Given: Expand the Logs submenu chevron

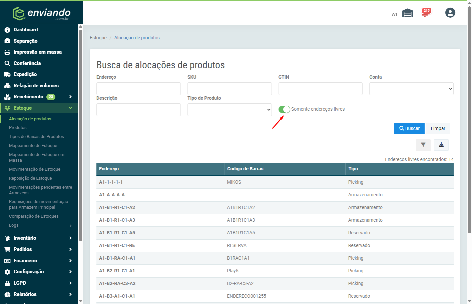Looking at the screenshot, I should pyautogui.click(x=70, y=226).
